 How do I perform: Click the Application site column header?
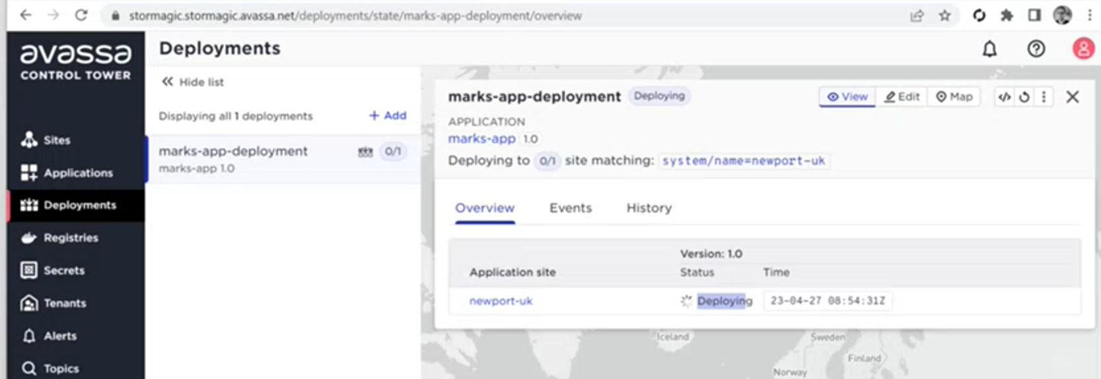click(x=513, y=272)
